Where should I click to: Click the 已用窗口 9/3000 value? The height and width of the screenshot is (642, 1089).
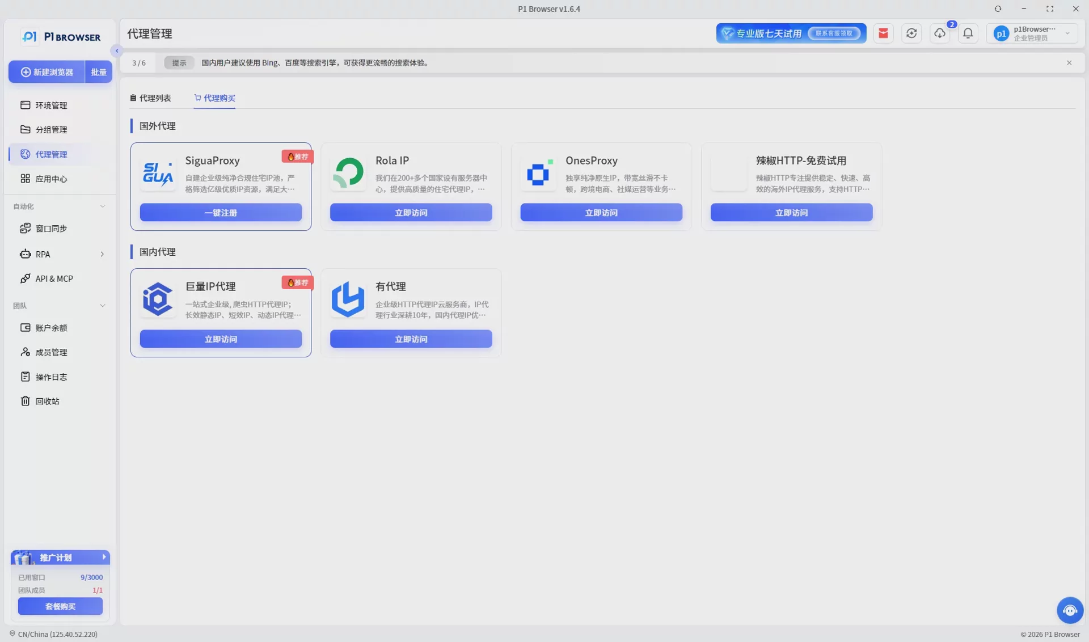(91, 577)
